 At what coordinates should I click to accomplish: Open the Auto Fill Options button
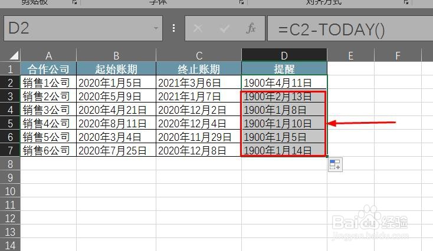coord(335,164)
